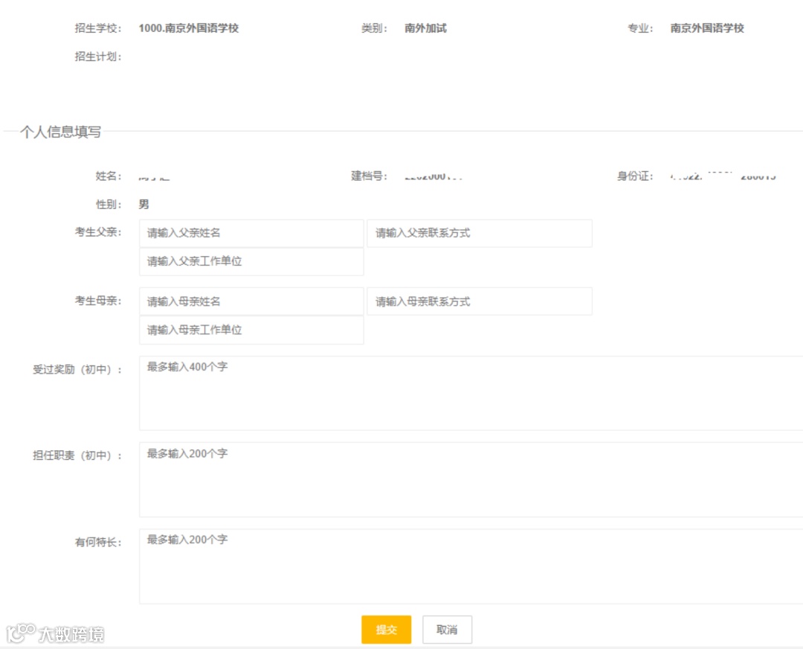Click the 招生学校 label

coord(98,28)
